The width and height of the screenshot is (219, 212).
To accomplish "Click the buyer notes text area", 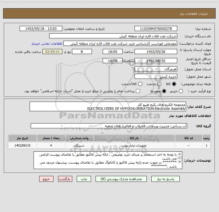I will 108,160.
